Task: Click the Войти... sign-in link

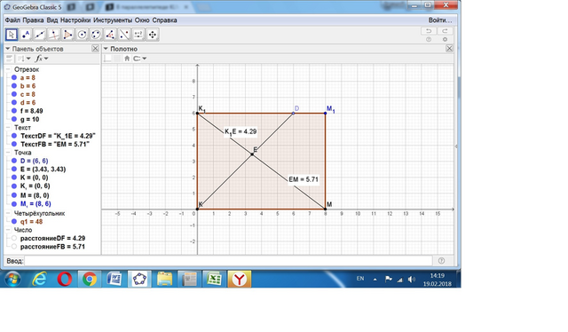Action: (x=440, y=20)
